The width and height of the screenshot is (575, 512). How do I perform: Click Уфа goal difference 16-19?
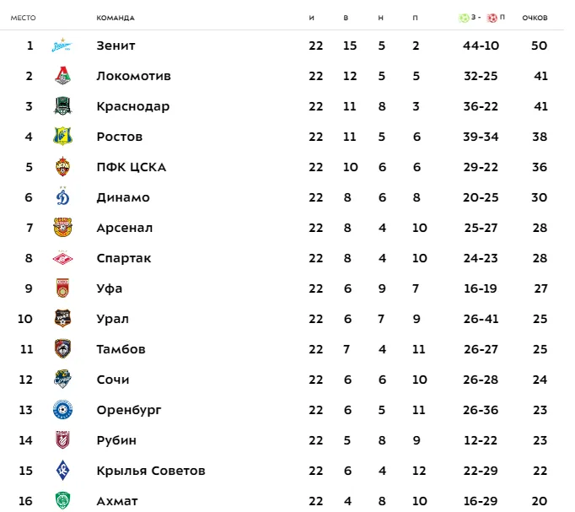coord(481,288)
